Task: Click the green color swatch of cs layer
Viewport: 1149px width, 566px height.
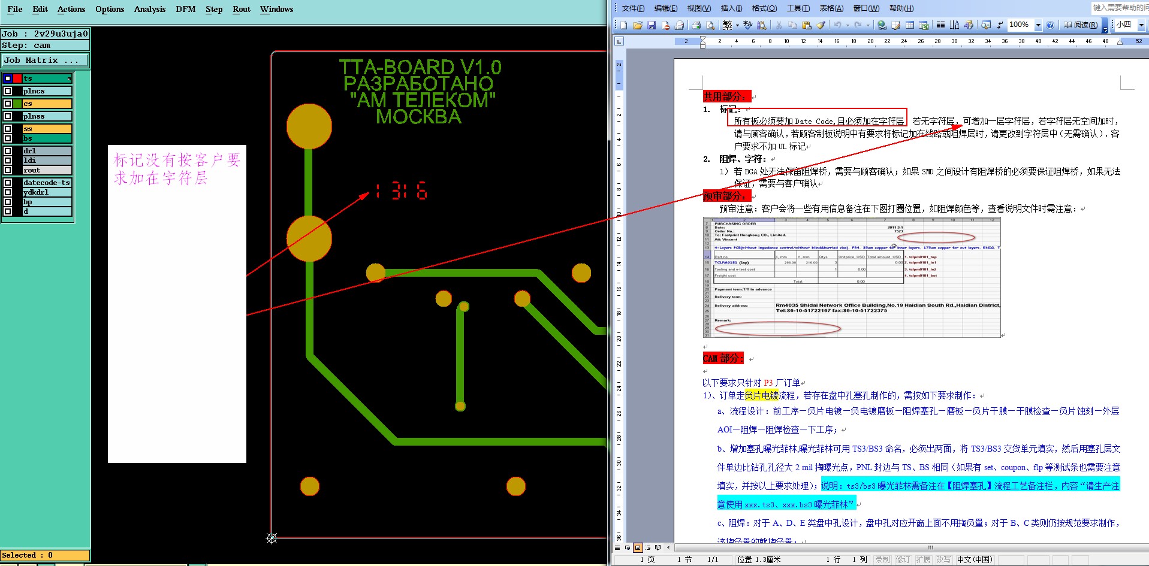Action: 17,104
